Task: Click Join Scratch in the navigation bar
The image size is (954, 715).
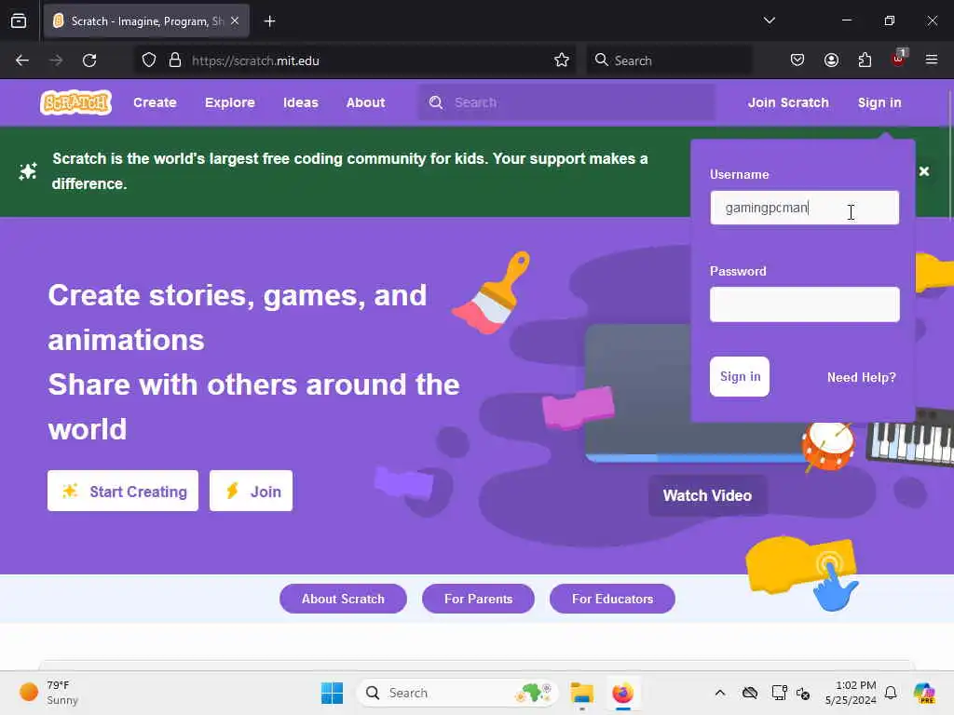Action: (x=788, y=102)
